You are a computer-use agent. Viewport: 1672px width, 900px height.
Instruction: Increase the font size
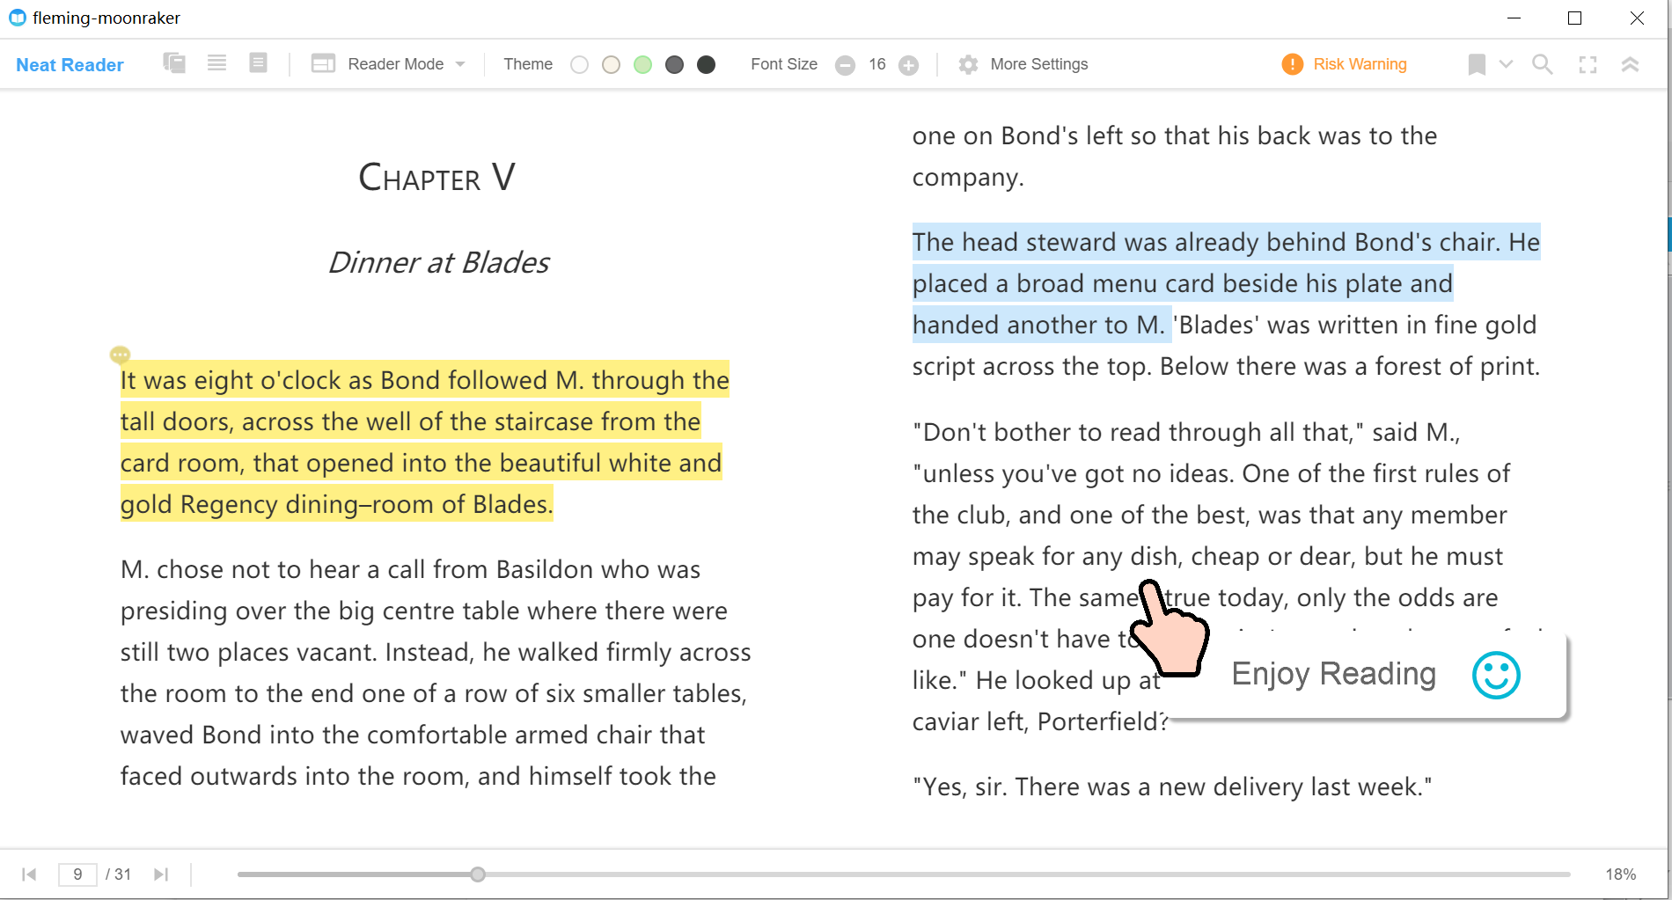pos(909,65)
